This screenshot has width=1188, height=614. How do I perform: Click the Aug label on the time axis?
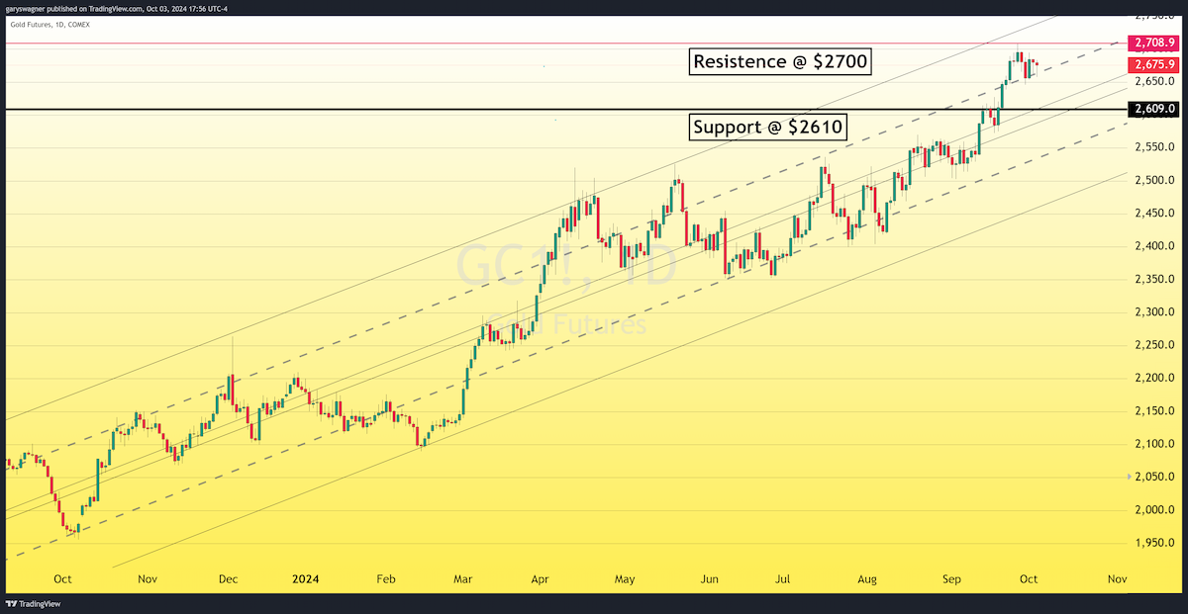tap(867, 579)
